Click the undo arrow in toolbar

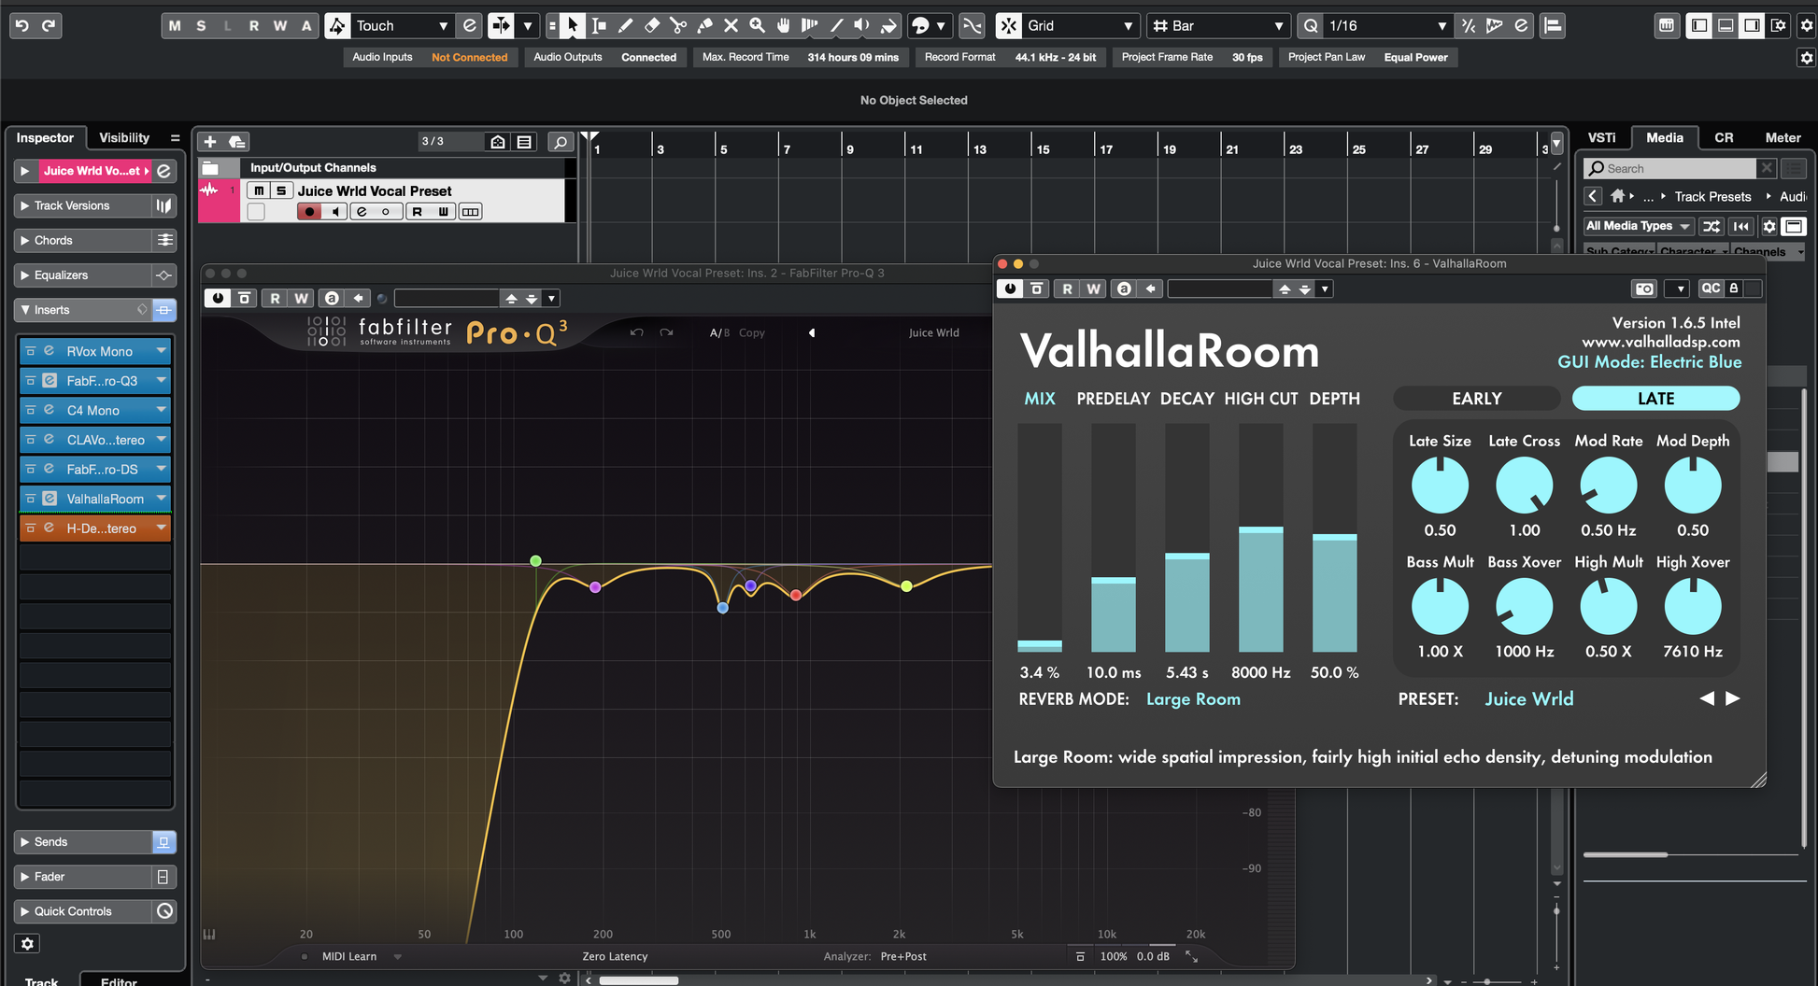(x=22, y=26)
